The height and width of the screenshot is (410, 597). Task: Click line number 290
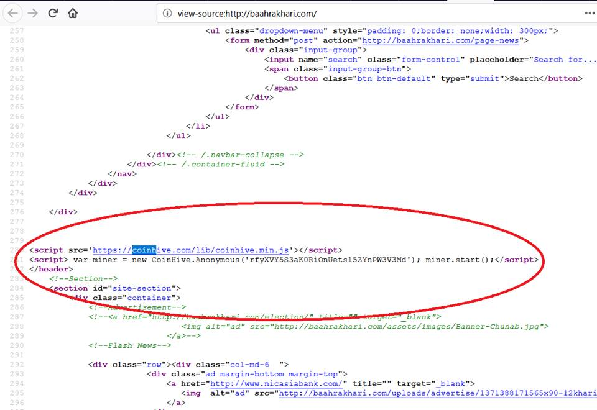tap(17, 345)
